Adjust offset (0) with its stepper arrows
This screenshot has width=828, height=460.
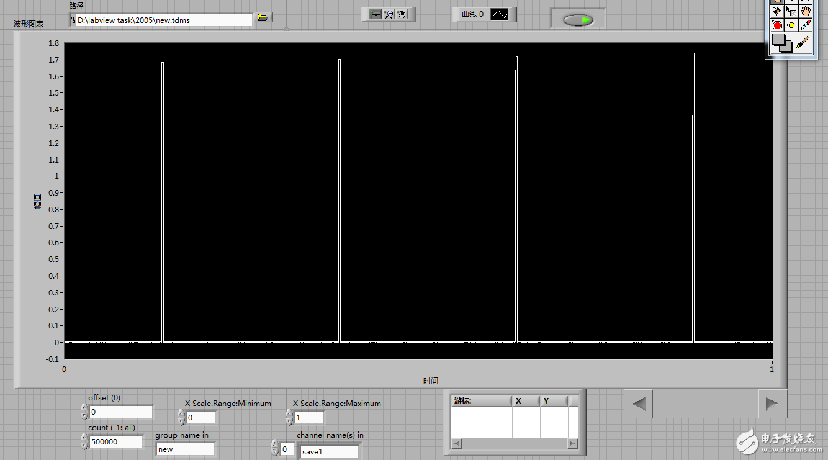(x=84, y=412)
